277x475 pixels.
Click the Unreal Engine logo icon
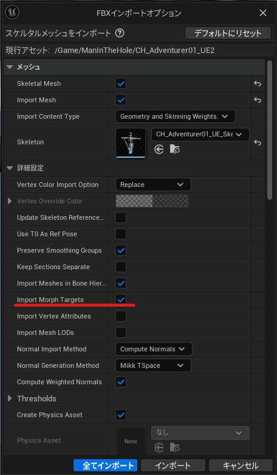(12, 12)
